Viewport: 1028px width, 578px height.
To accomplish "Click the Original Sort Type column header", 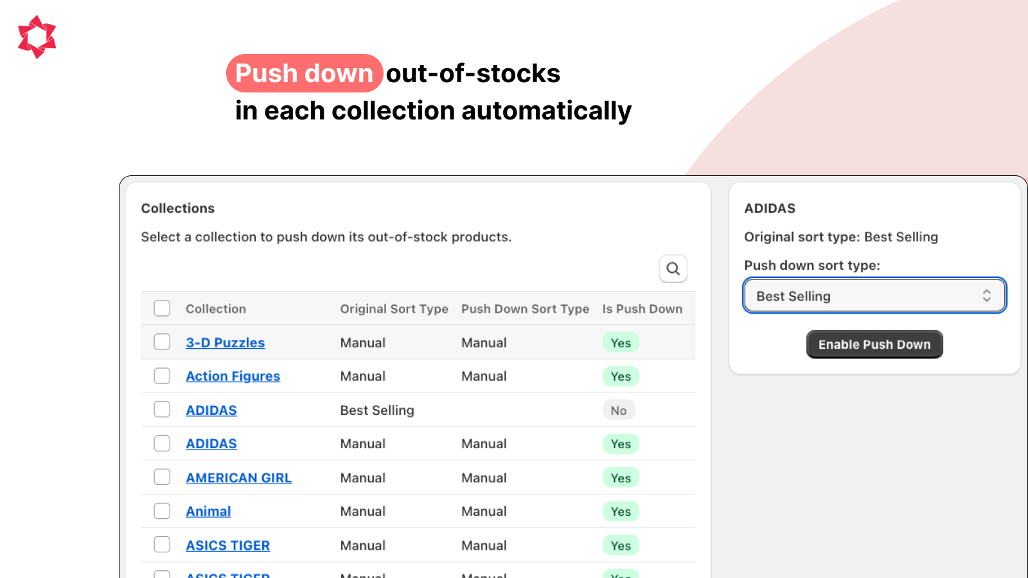I will pos(394,309).
